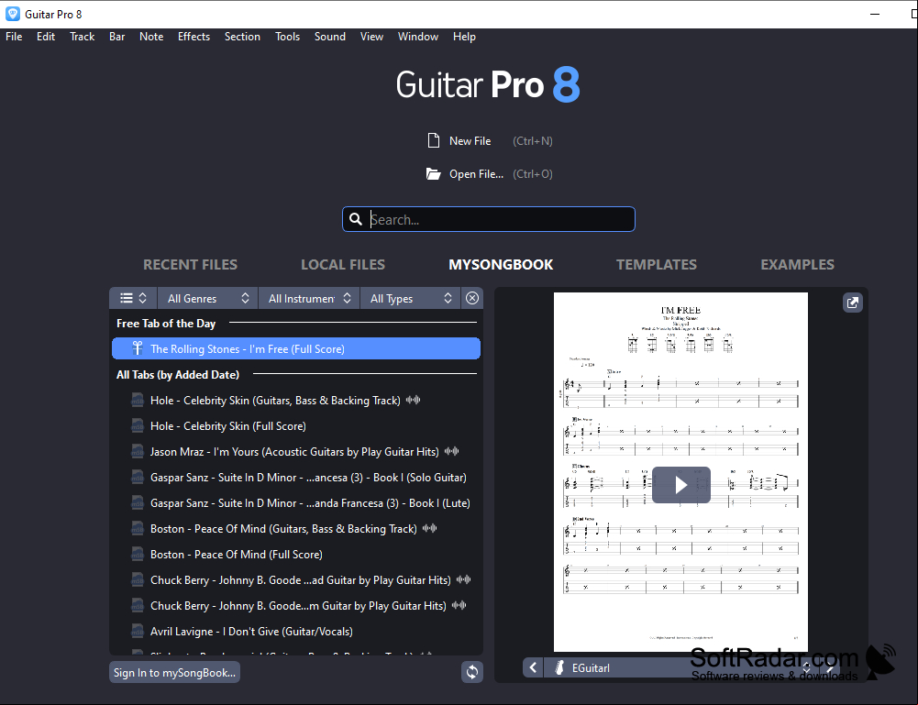Viewport: 918px width, 705px height.
Task: Open the Track menu
Action: [82, 37]
